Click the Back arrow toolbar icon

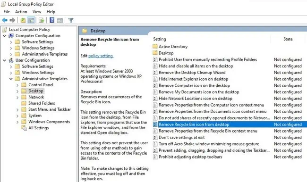[5, 20]
